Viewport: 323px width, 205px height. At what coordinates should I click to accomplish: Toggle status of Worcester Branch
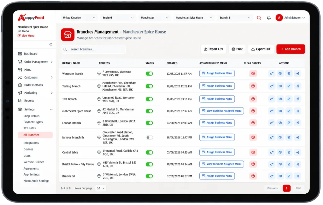149,73
